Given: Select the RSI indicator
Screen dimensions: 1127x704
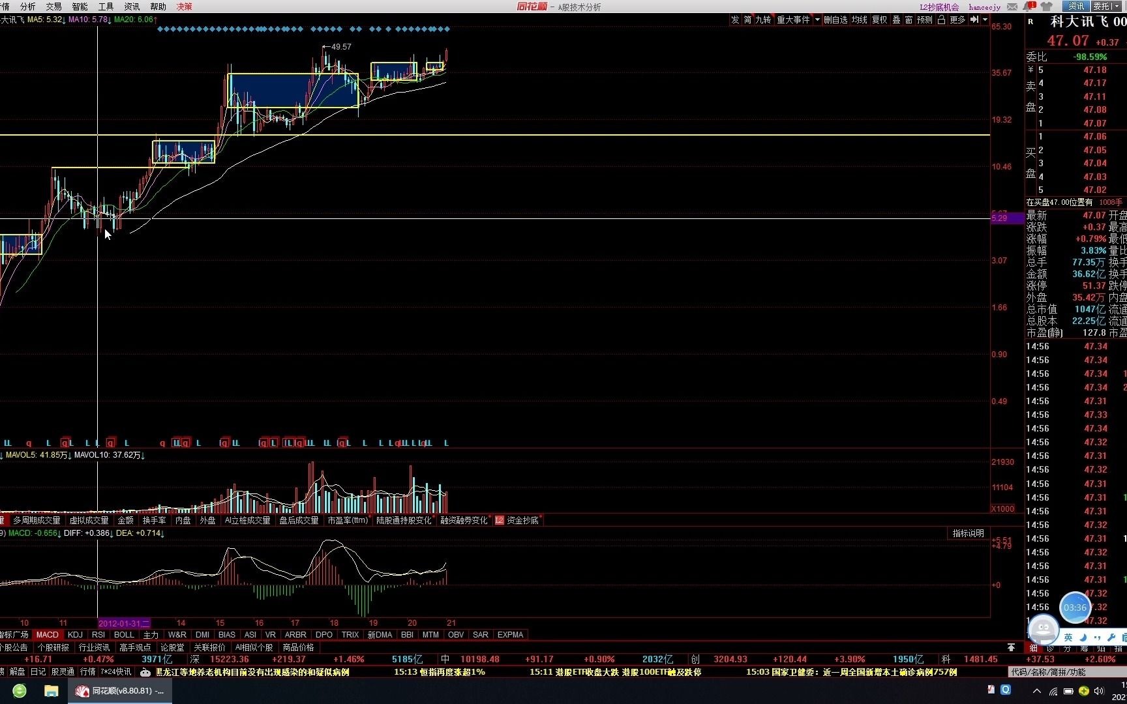Looking at the screenshot, I should 98,635.
